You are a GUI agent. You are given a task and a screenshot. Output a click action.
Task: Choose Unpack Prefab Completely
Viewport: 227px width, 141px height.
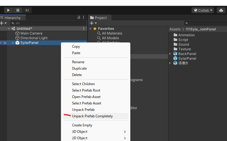(x=92, y=116)
